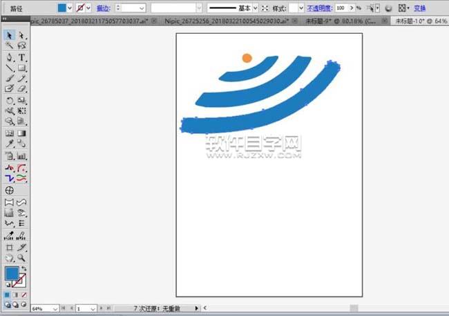Click the large blue fill swatch in toolbox
Viewport: 449px width, 316px height.
12,273
